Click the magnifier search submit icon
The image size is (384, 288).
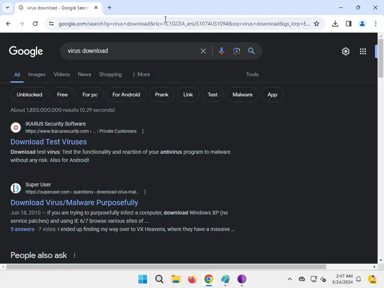click(x=251, y=51)
